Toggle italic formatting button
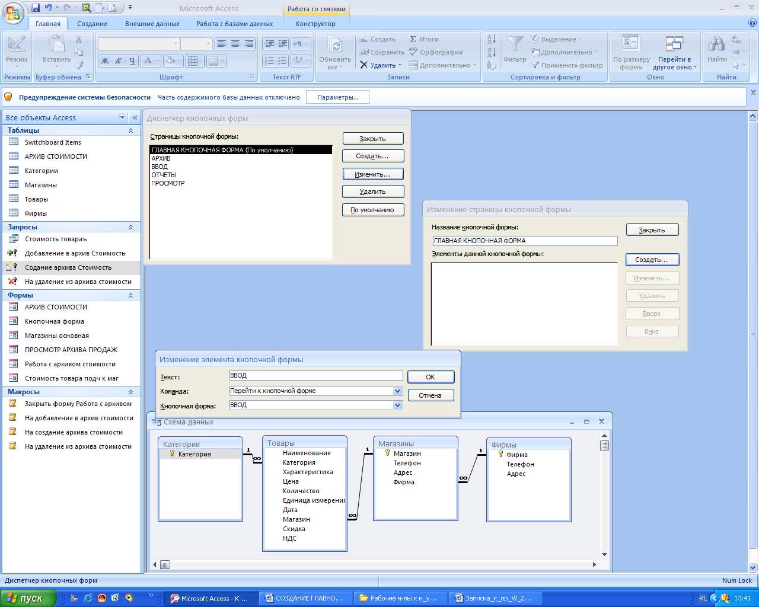The height and width of the screenshot is (607, 759). [119, 60]
